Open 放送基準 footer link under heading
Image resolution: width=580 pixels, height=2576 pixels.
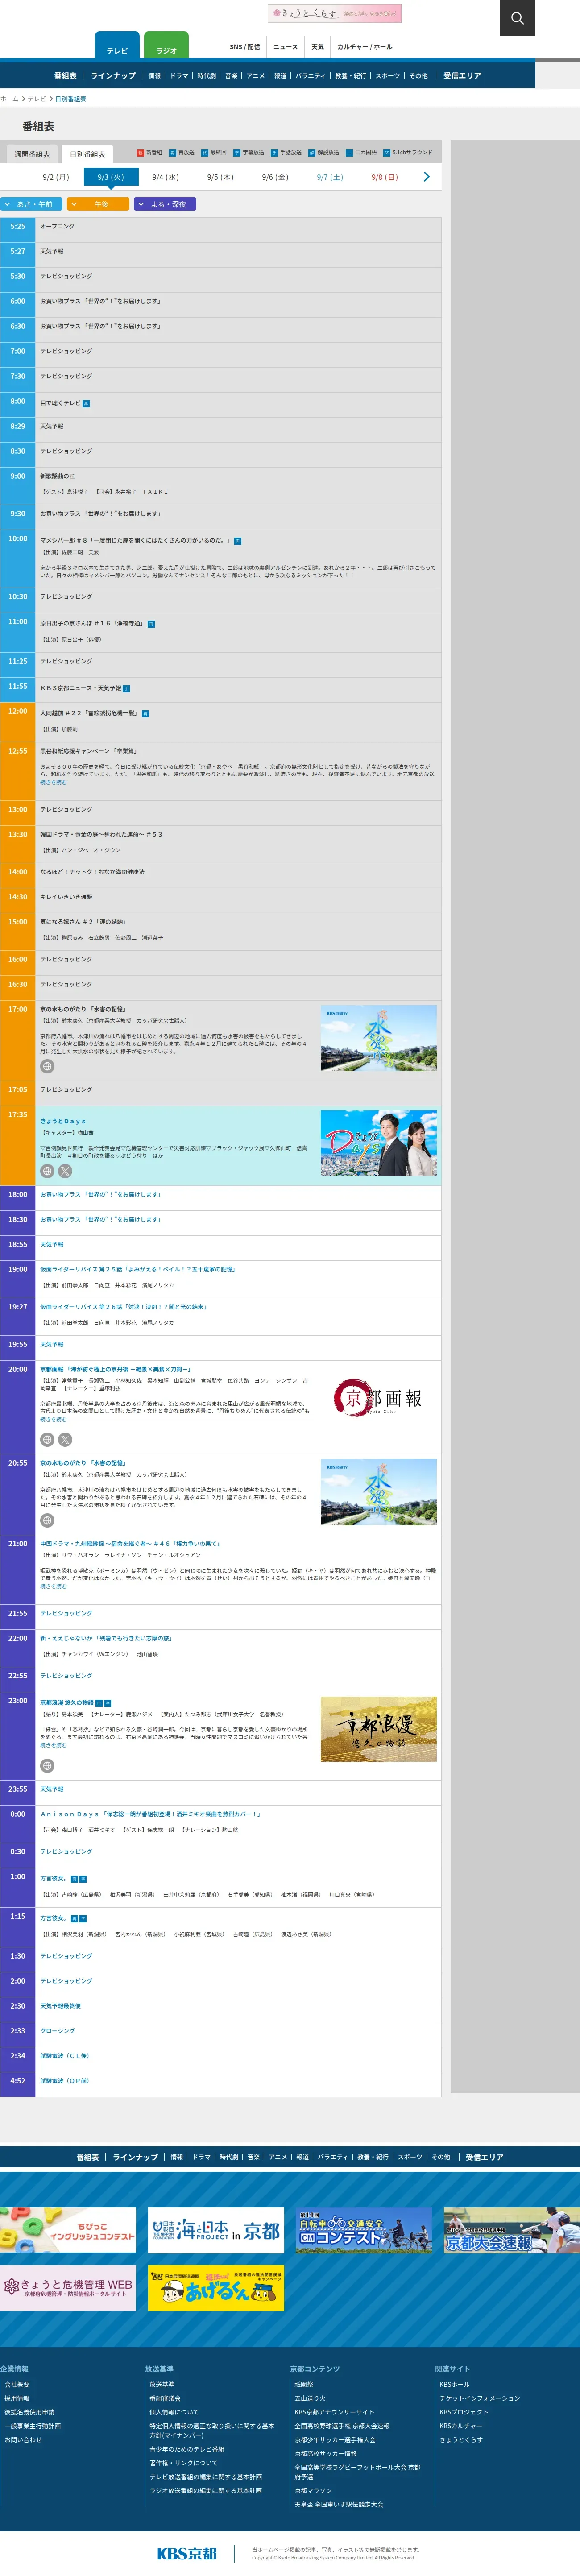(x=162, y=2385)
